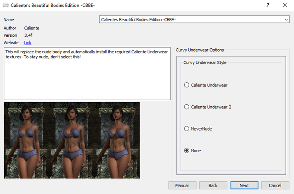
Task: Click the version value '3.4f'
Action: pos(28,35)
